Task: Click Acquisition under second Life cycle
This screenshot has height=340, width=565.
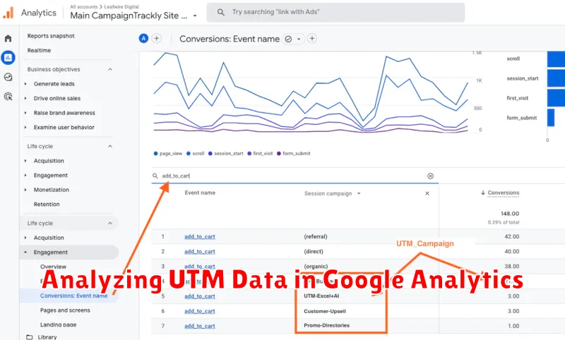Action: point(49,238)
